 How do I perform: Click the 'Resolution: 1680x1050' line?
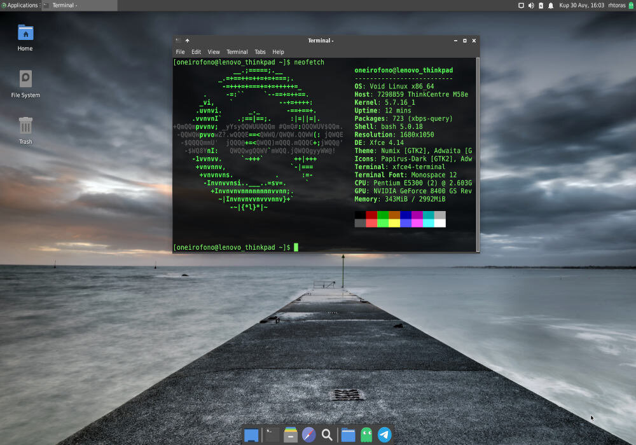coord(394,135)
